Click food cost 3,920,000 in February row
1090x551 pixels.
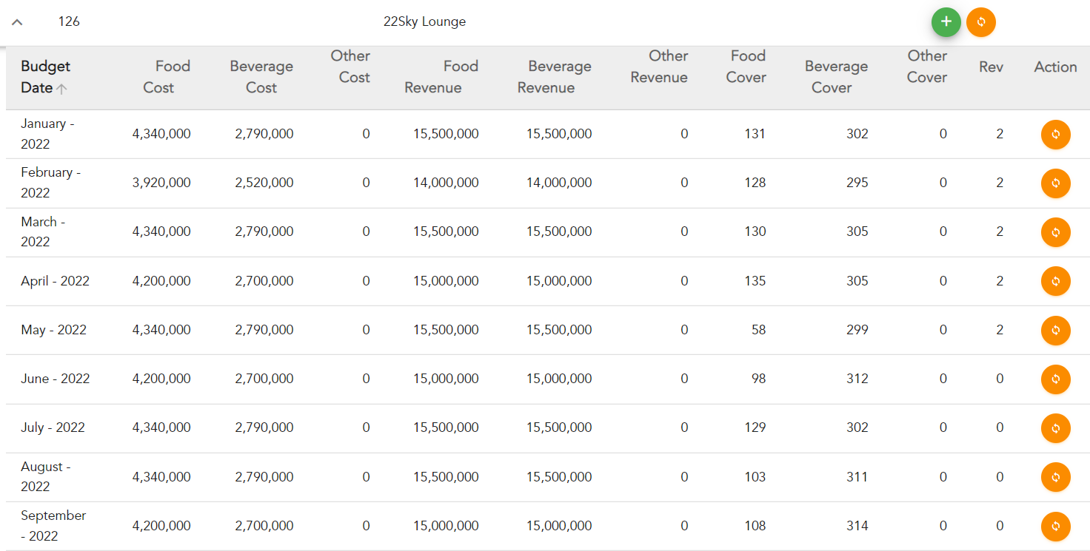click(x=161, y=183)
